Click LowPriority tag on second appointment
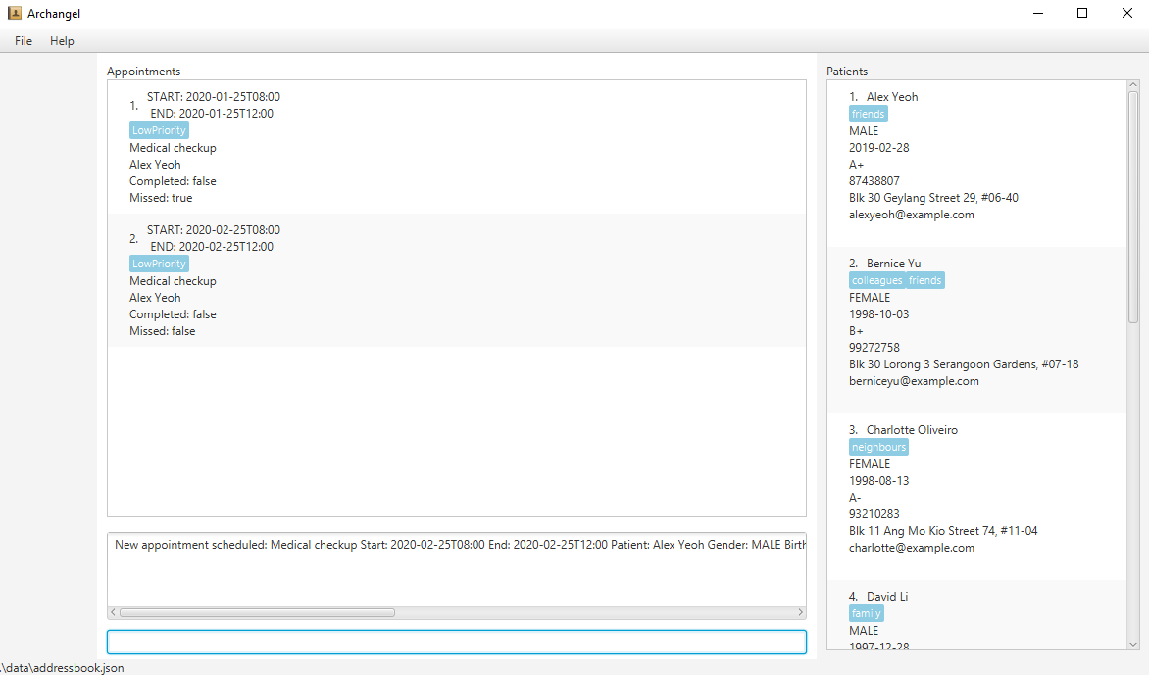This screenshot has height=675, width=1149. click(x=159, y=264)
